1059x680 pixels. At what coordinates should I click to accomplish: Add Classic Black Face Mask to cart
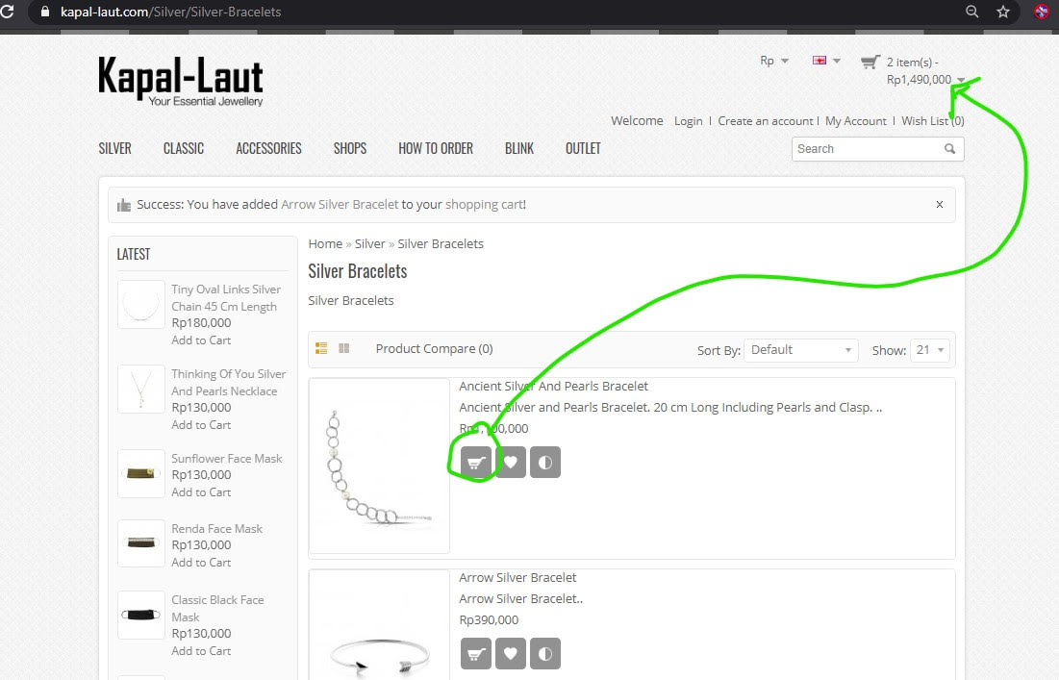pyautogui.click(x=201, y=651)
